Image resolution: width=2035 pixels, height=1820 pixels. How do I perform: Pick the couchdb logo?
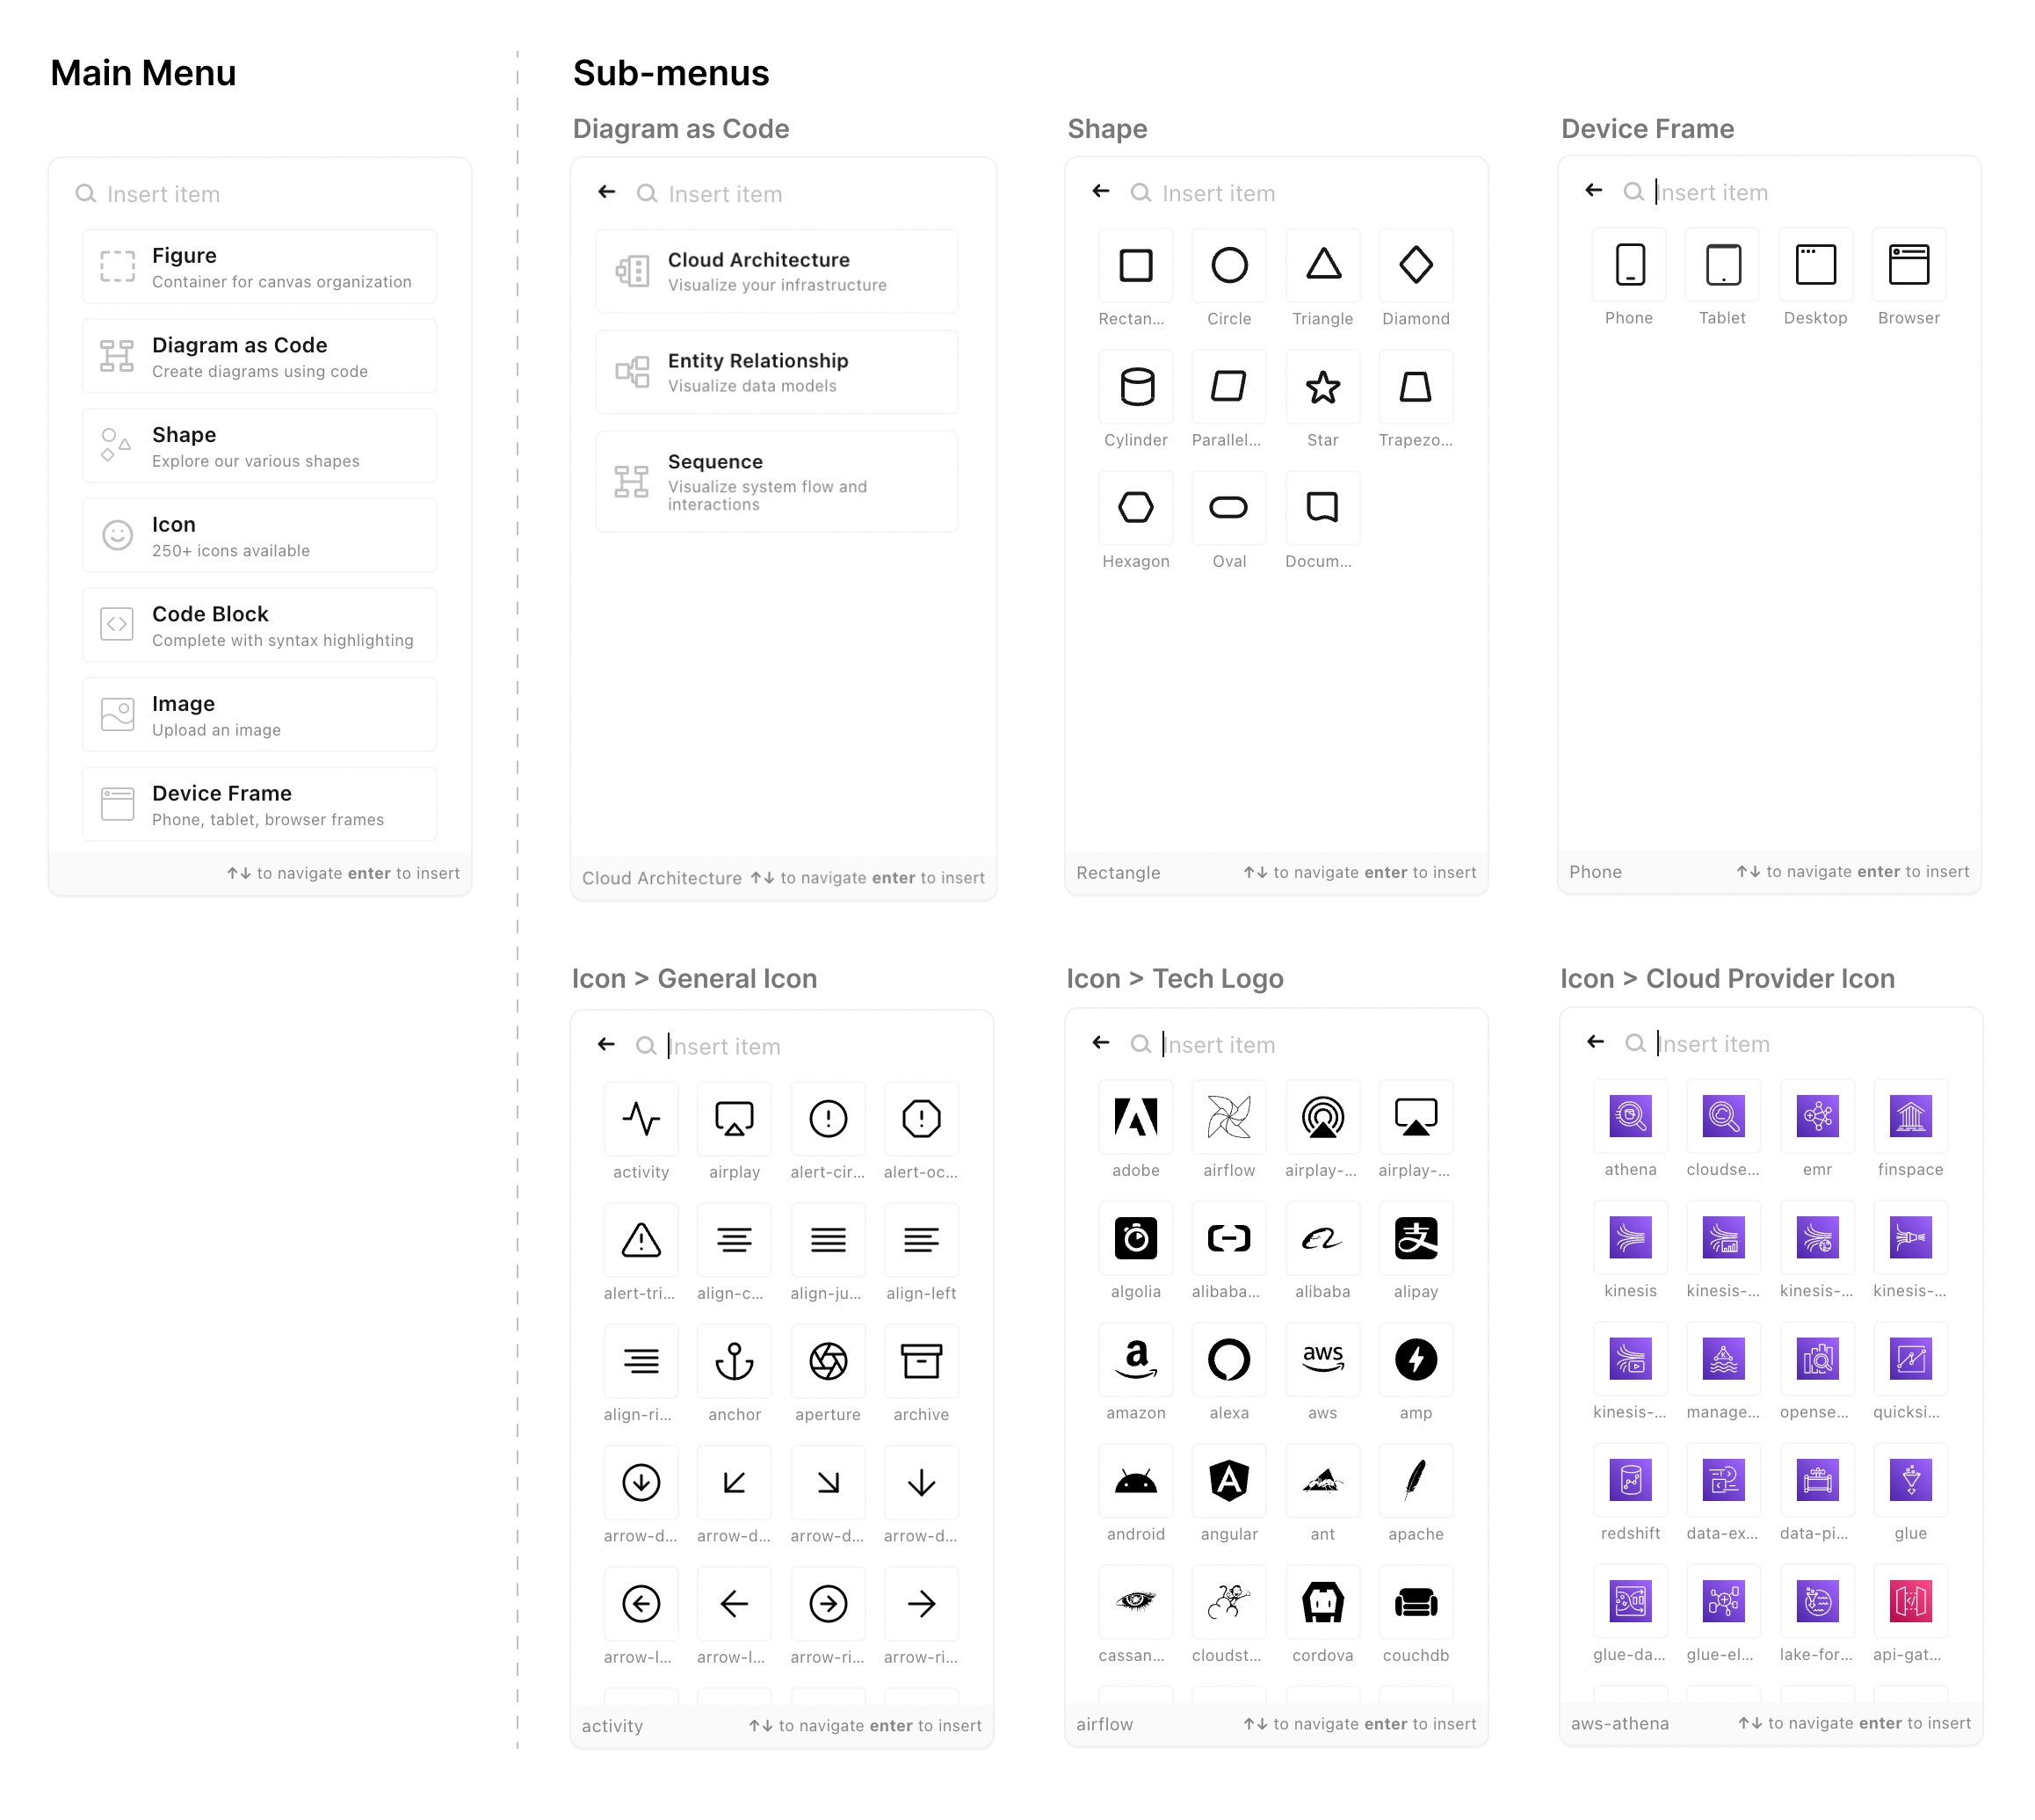pyautogui.click(x=1415, y=1602)
